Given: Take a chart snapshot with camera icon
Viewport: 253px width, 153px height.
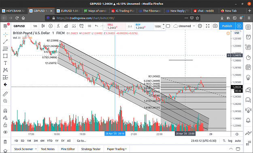Looking at the screenshot, I should [215, 26].
